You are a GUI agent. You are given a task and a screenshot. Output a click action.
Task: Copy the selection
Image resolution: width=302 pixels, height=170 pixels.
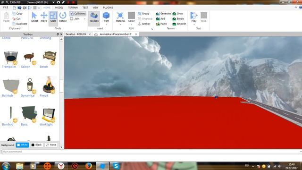tap(17, 14)
